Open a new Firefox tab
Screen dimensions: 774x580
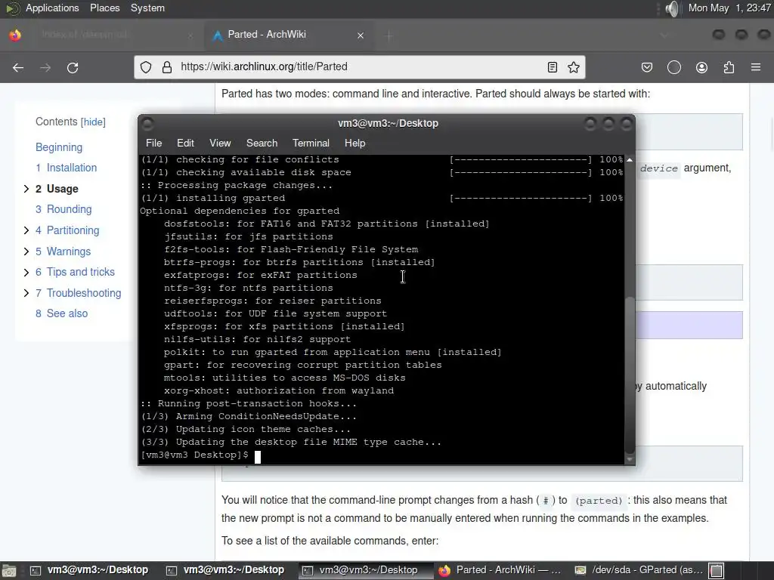point(389,35)
